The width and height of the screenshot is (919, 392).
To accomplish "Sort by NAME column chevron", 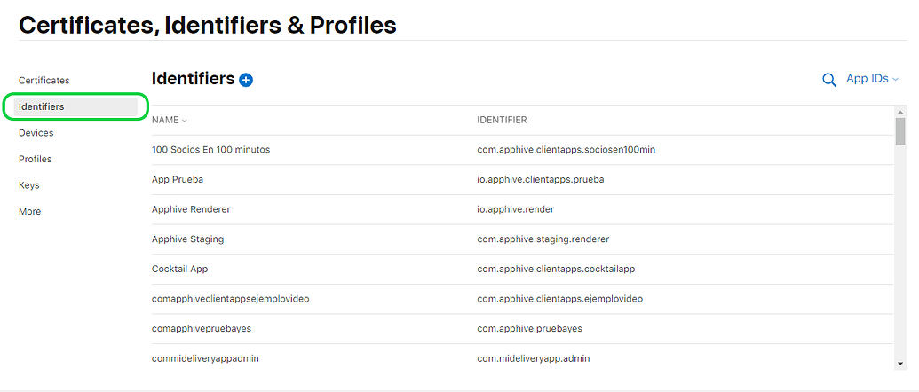I will click(185, 121).
